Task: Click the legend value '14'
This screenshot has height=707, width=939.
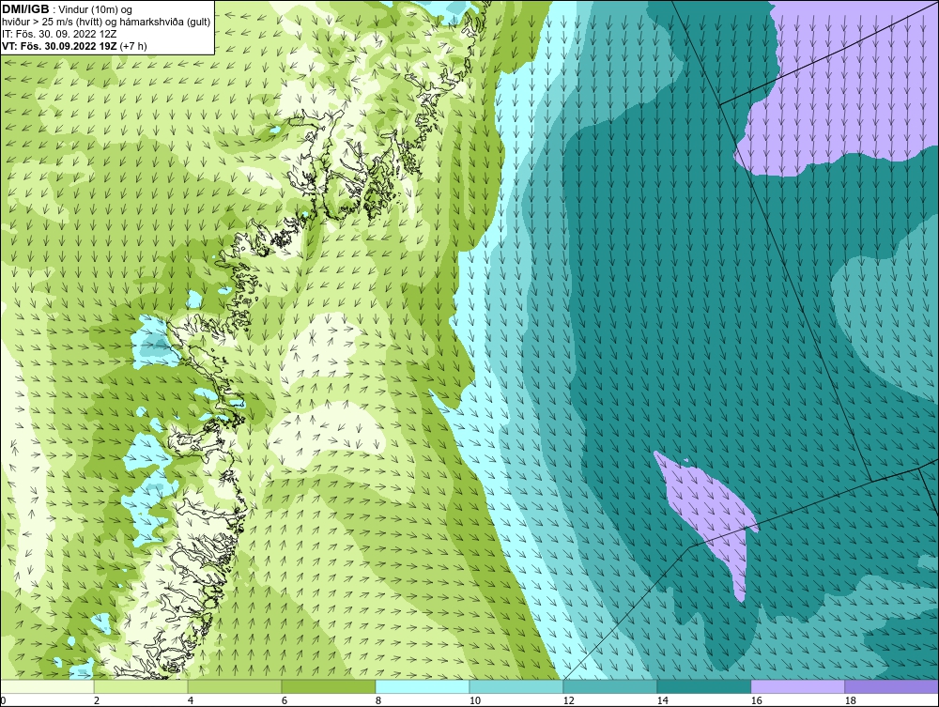Action: tap(662, 700)
